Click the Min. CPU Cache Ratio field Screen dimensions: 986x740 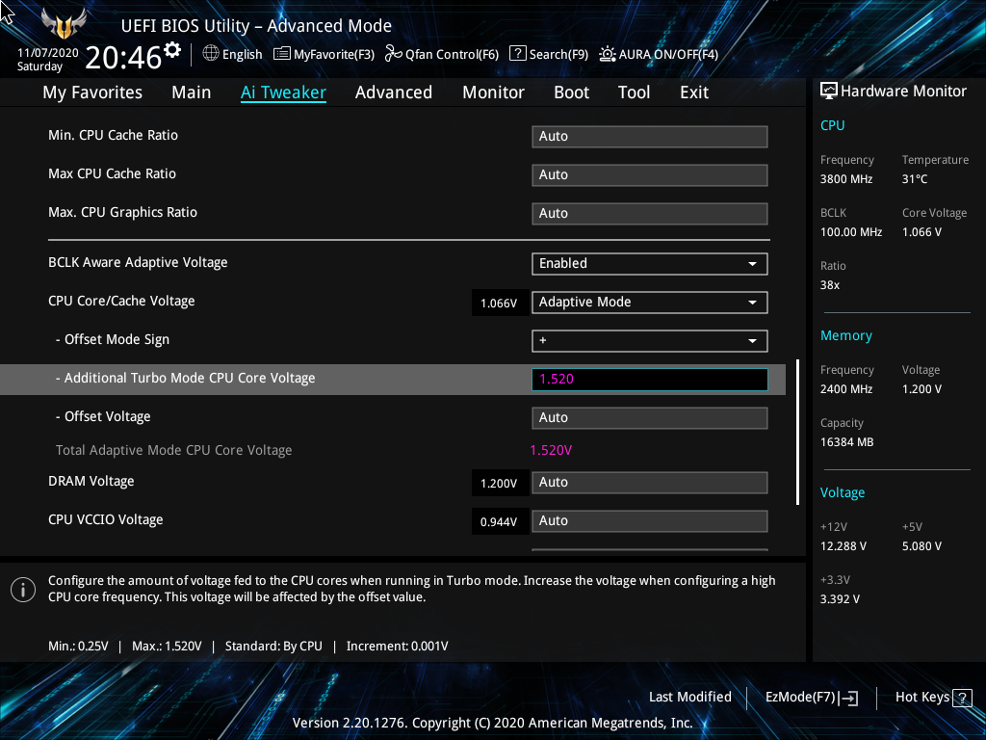650,137
